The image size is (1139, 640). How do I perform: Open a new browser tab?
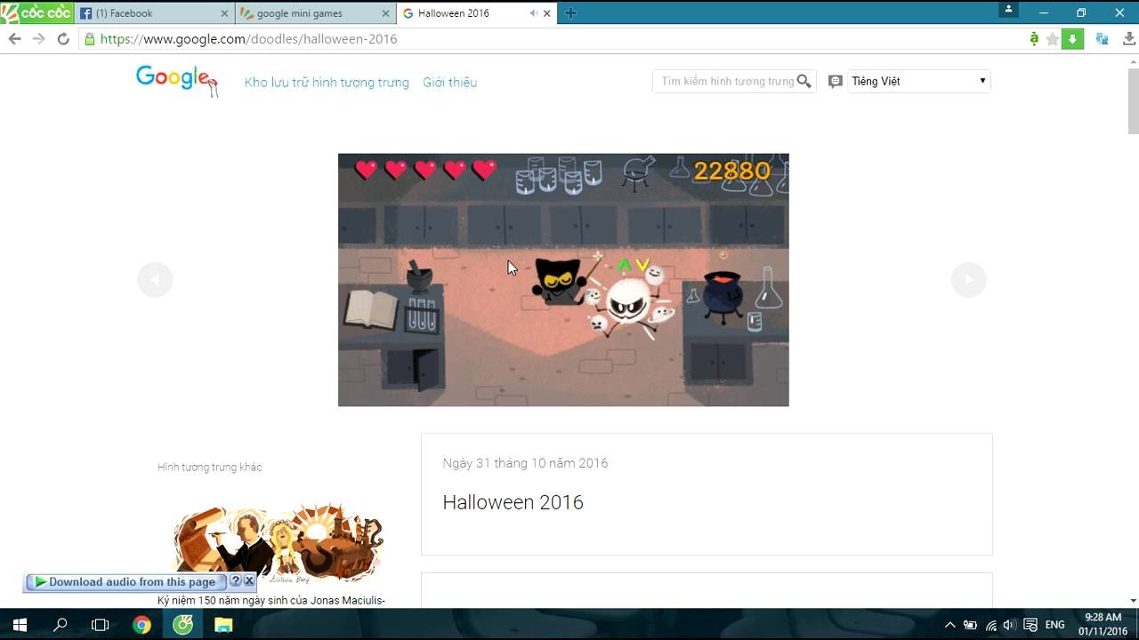pyautogui.click(x=571, y=13)
